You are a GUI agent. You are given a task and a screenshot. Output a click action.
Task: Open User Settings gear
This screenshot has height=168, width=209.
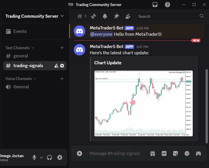(x=59, y=157)
